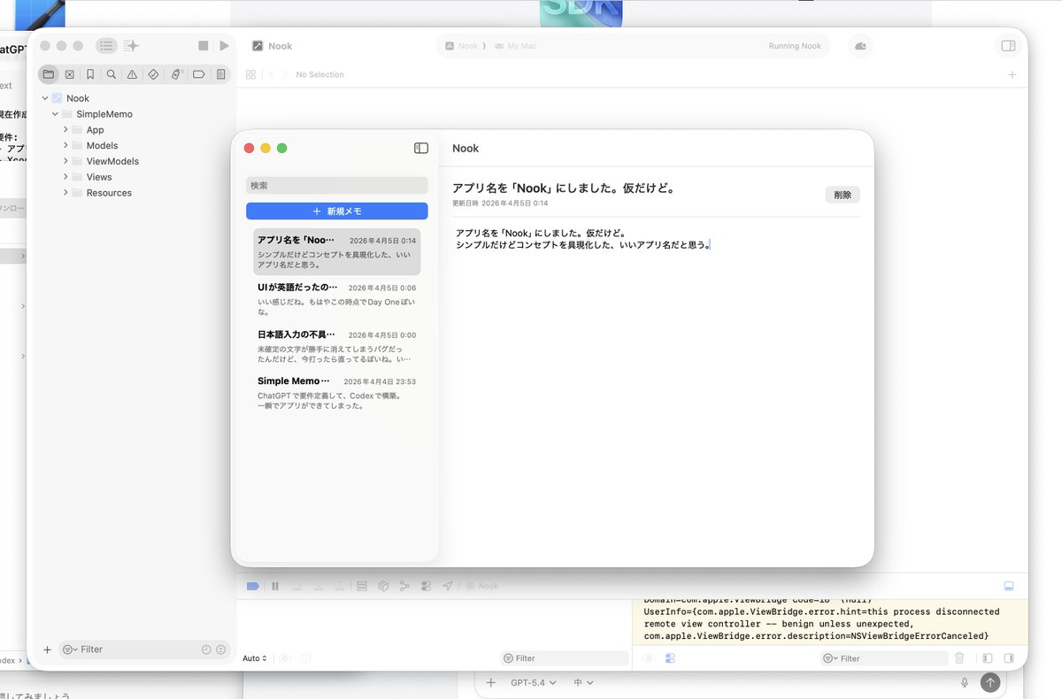
Task: Click the variables view Filter field
Action: [564, 658]
